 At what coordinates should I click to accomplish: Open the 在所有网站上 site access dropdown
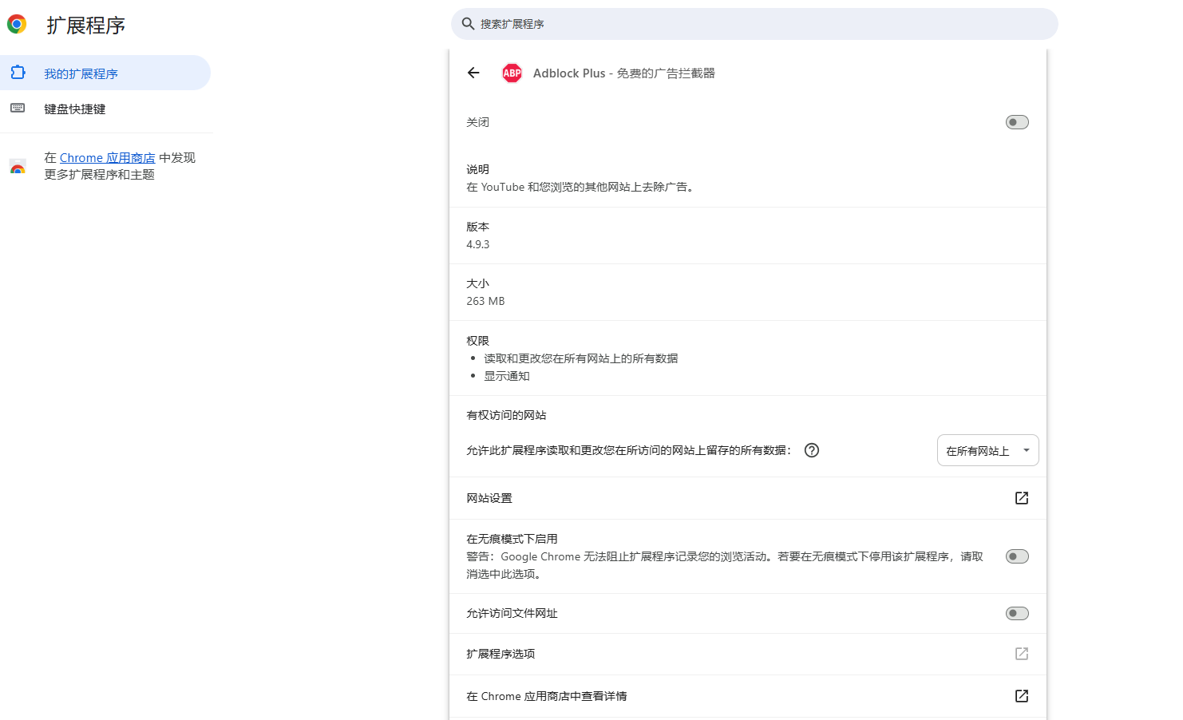987,450
